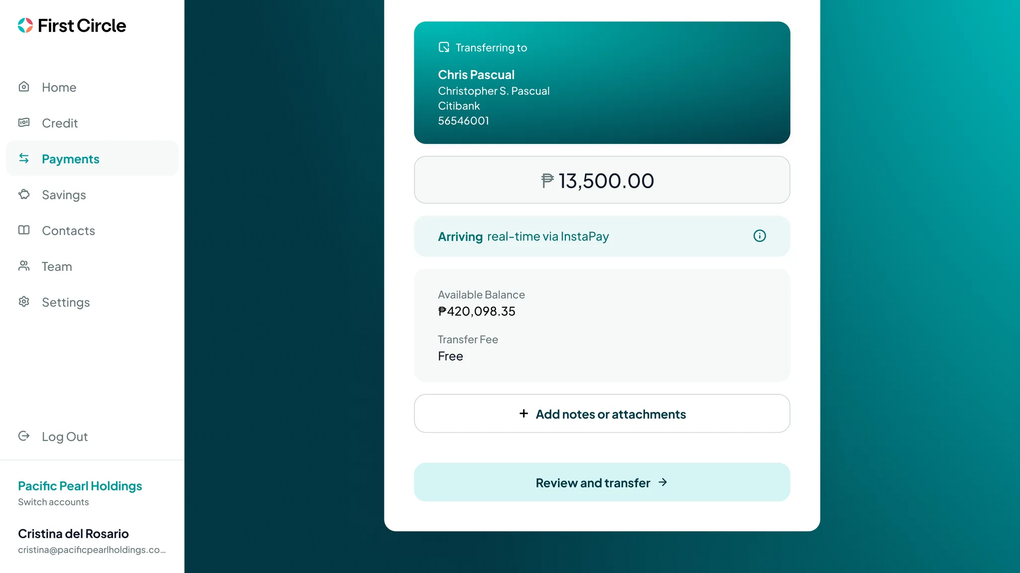Click the Contacts book icon

point(24,230)
